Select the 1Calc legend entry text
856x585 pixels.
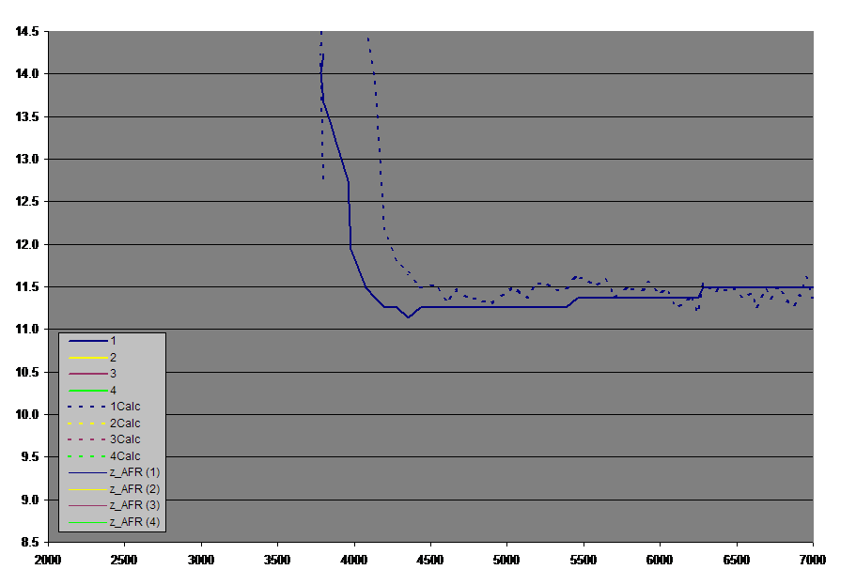[125, 407]
